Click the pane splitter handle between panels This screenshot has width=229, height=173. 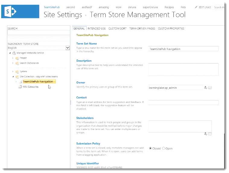click(x=71, y=103)
